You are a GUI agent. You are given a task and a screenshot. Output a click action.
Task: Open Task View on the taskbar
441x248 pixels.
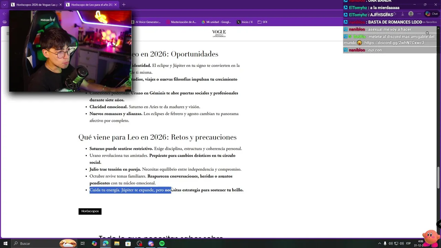(83, 244)
